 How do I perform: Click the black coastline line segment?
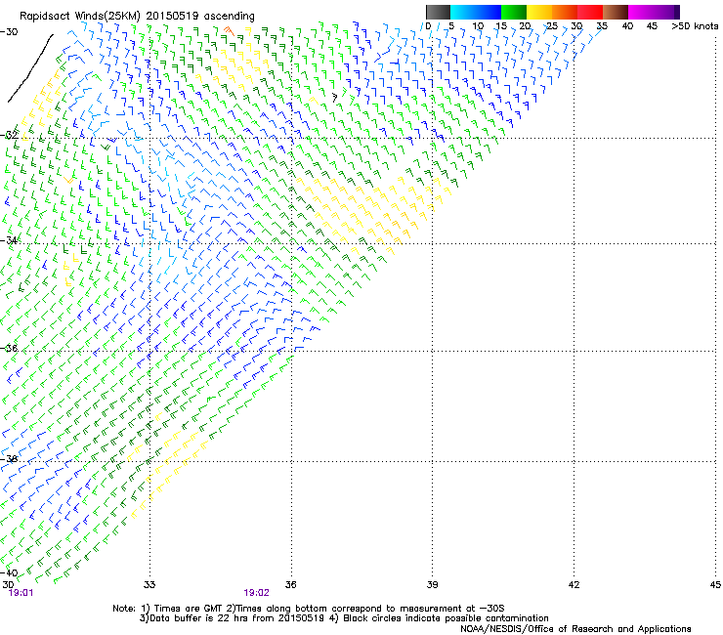[x=30, y=68]
